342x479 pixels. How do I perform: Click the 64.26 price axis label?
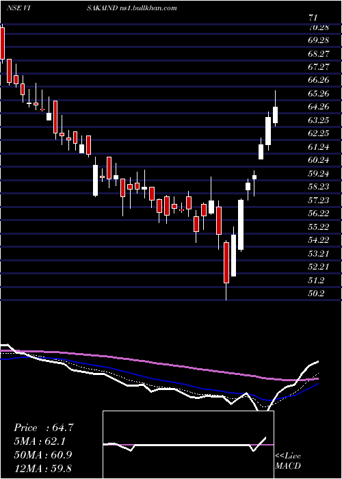click(319, 107)
